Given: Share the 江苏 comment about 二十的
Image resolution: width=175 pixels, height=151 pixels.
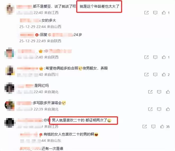Looking at the screenshot, I should [x=145, y=126].
